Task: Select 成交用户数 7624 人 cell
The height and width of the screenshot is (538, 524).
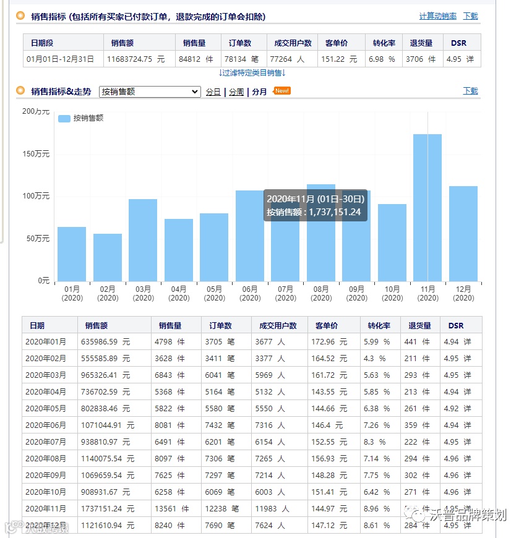Action: click(x=280, y=526)
